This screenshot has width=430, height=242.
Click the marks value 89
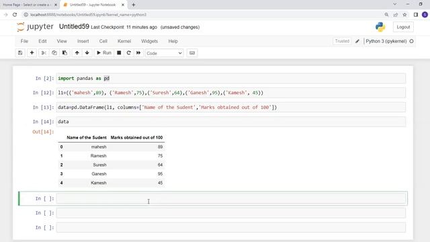pyautogui.click(x=160, y=147)
